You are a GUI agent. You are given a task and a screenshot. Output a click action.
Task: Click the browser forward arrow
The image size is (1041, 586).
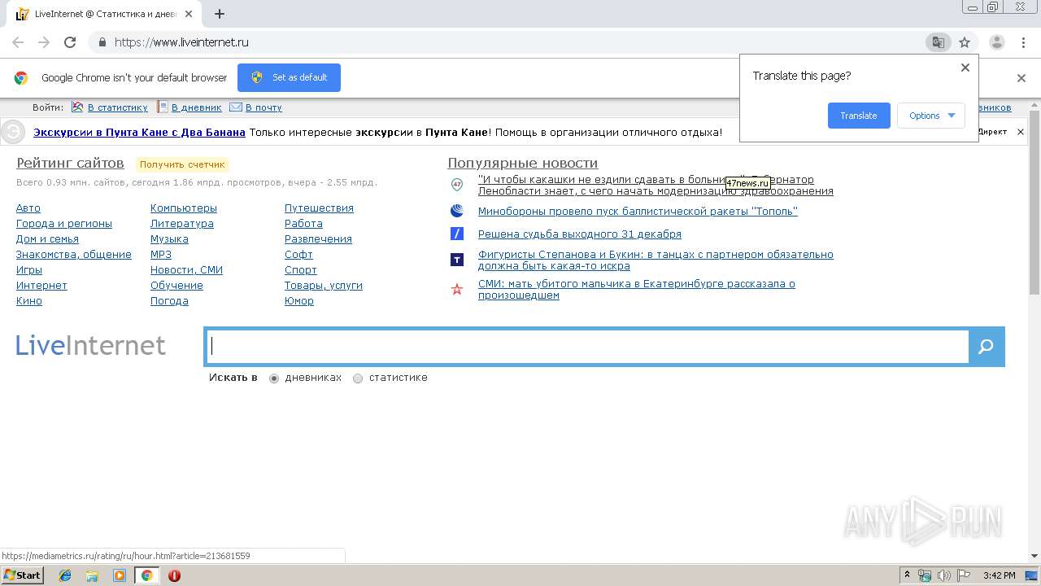[x=44, y=42]
